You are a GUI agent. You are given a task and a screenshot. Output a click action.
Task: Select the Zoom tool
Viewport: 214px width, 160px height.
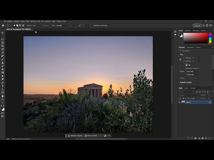pyautogui.click(x=3, y=99)
